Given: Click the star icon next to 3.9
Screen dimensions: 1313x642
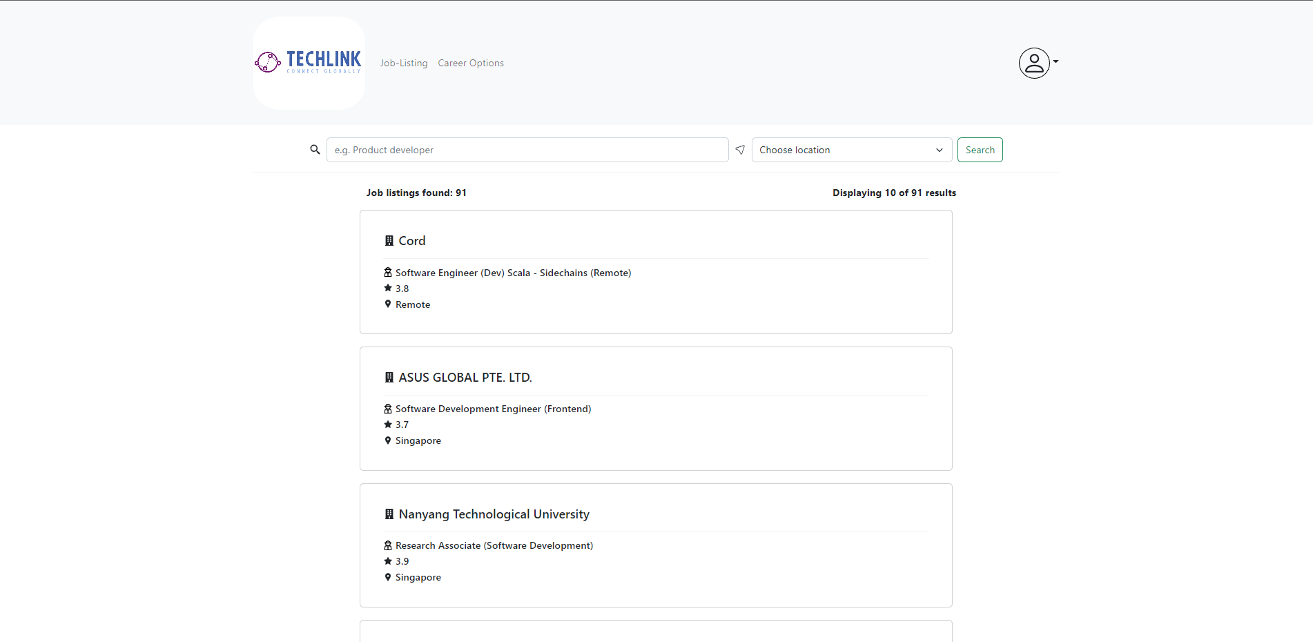Looking at the screenshot, I should [x=388, y=561].
